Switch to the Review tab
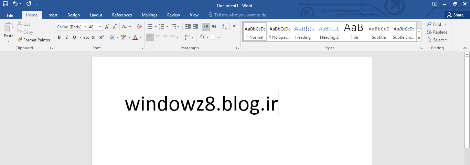This screenshot has height=165, width=470. [x=173, y=15]
